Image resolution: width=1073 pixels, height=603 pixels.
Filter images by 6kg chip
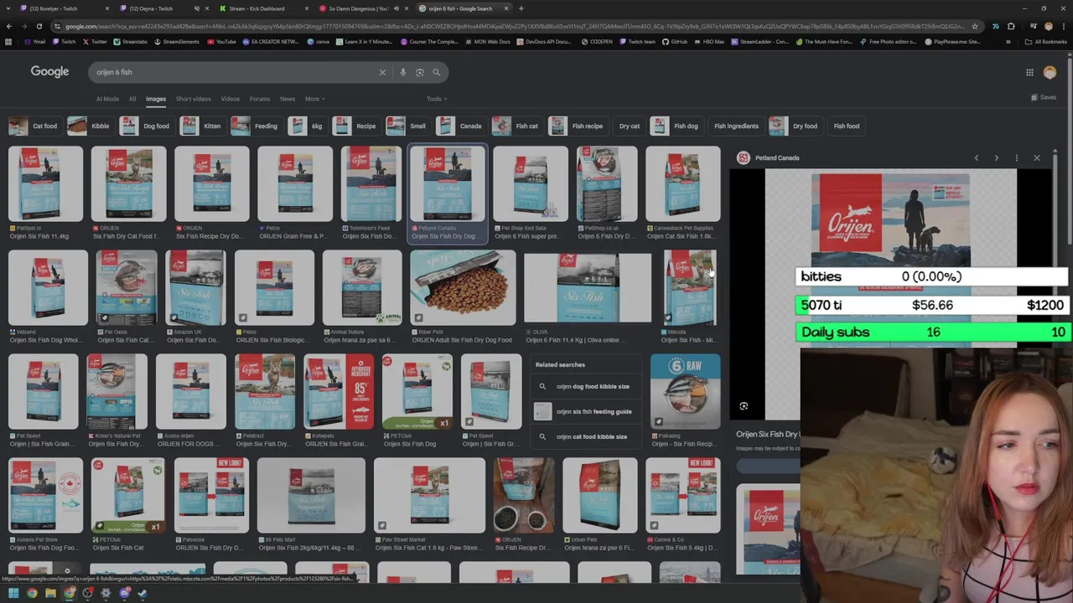tap(307, 126)
